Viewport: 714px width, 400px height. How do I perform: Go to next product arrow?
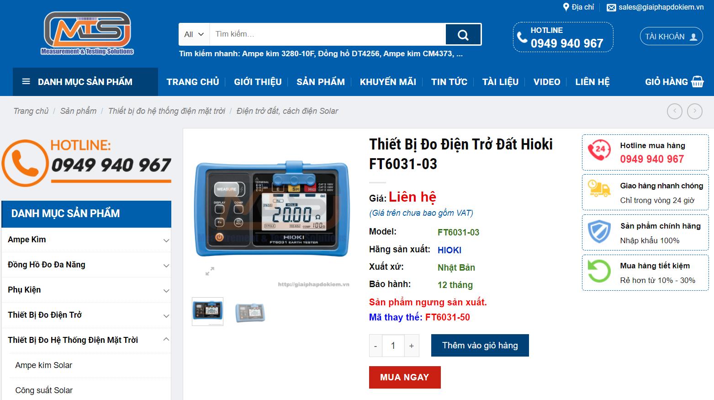[x=695, y=111]
